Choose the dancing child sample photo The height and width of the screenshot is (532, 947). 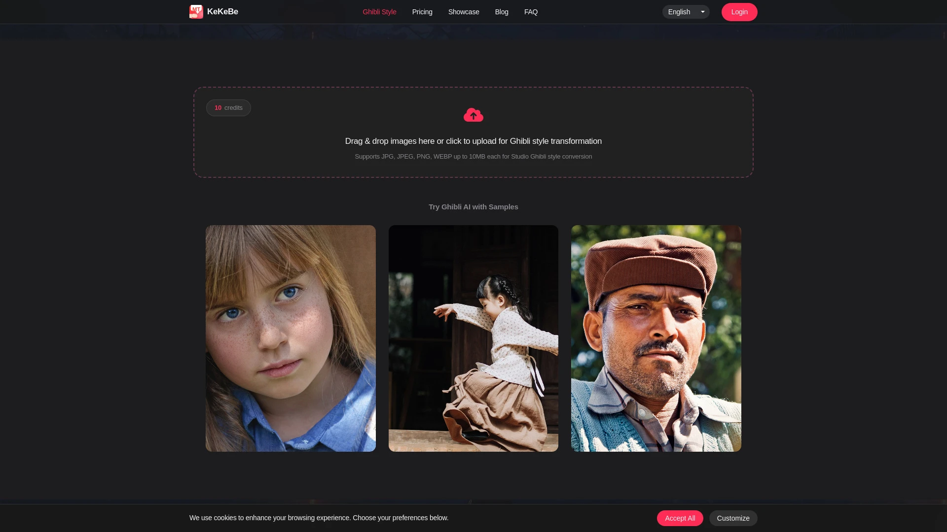pyautogui.click(x=473, y=338)
